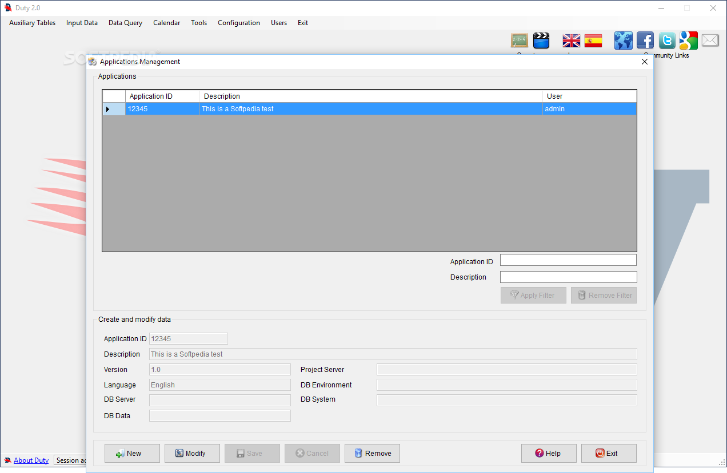Select 'This is a Softpedia test' cell
The width and height of the screenshot is (727, 473).
pos(371,109)
